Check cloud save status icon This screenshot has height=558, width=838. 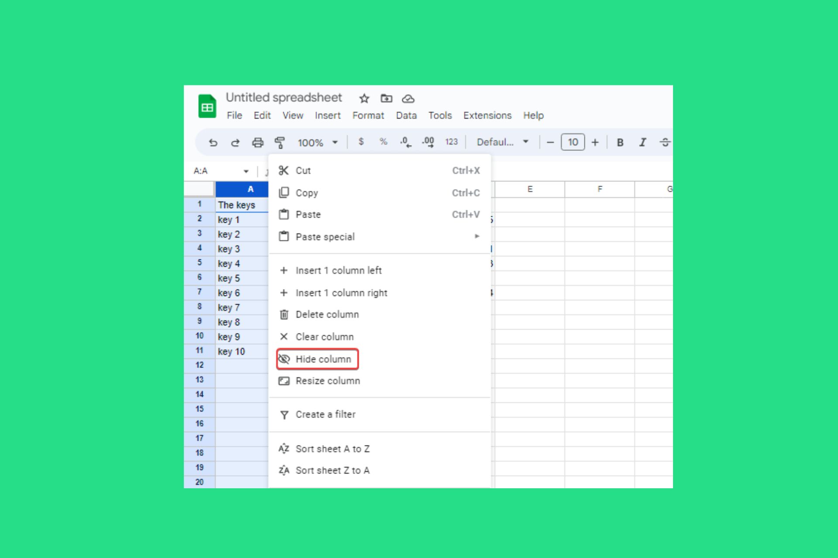click(x=408, y=99)
